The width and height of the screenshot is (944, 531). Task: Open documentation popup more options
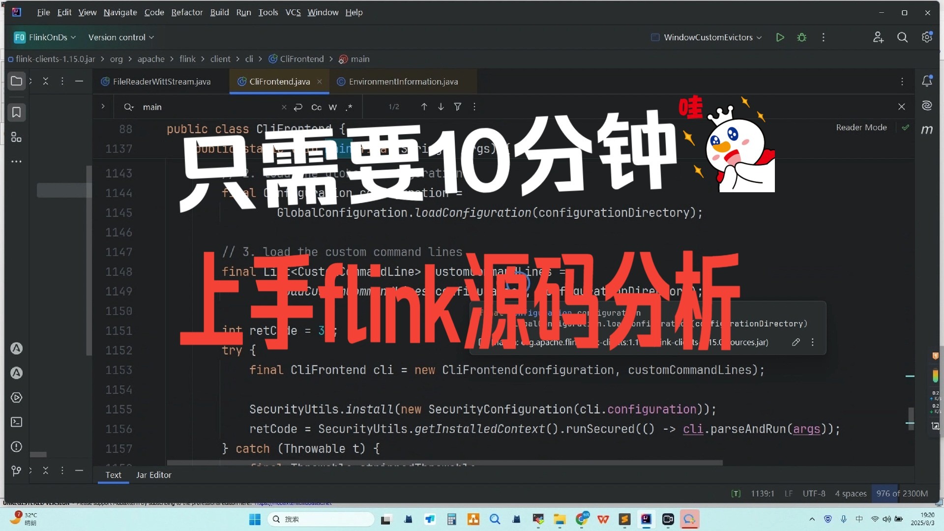(x=813, y=342)
